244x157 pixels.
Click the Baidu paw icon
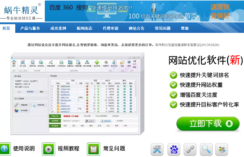click(x=174, y=149)
